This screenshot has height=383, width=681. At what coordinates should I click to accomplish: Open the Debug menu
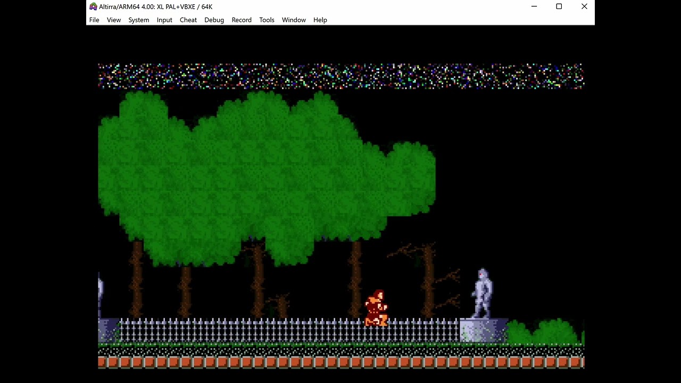pos(214,20)
